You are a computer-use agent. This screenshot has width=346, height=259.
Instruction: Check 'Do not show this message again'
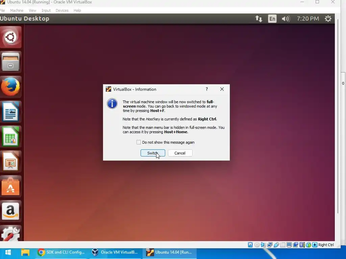coord(139,142)
